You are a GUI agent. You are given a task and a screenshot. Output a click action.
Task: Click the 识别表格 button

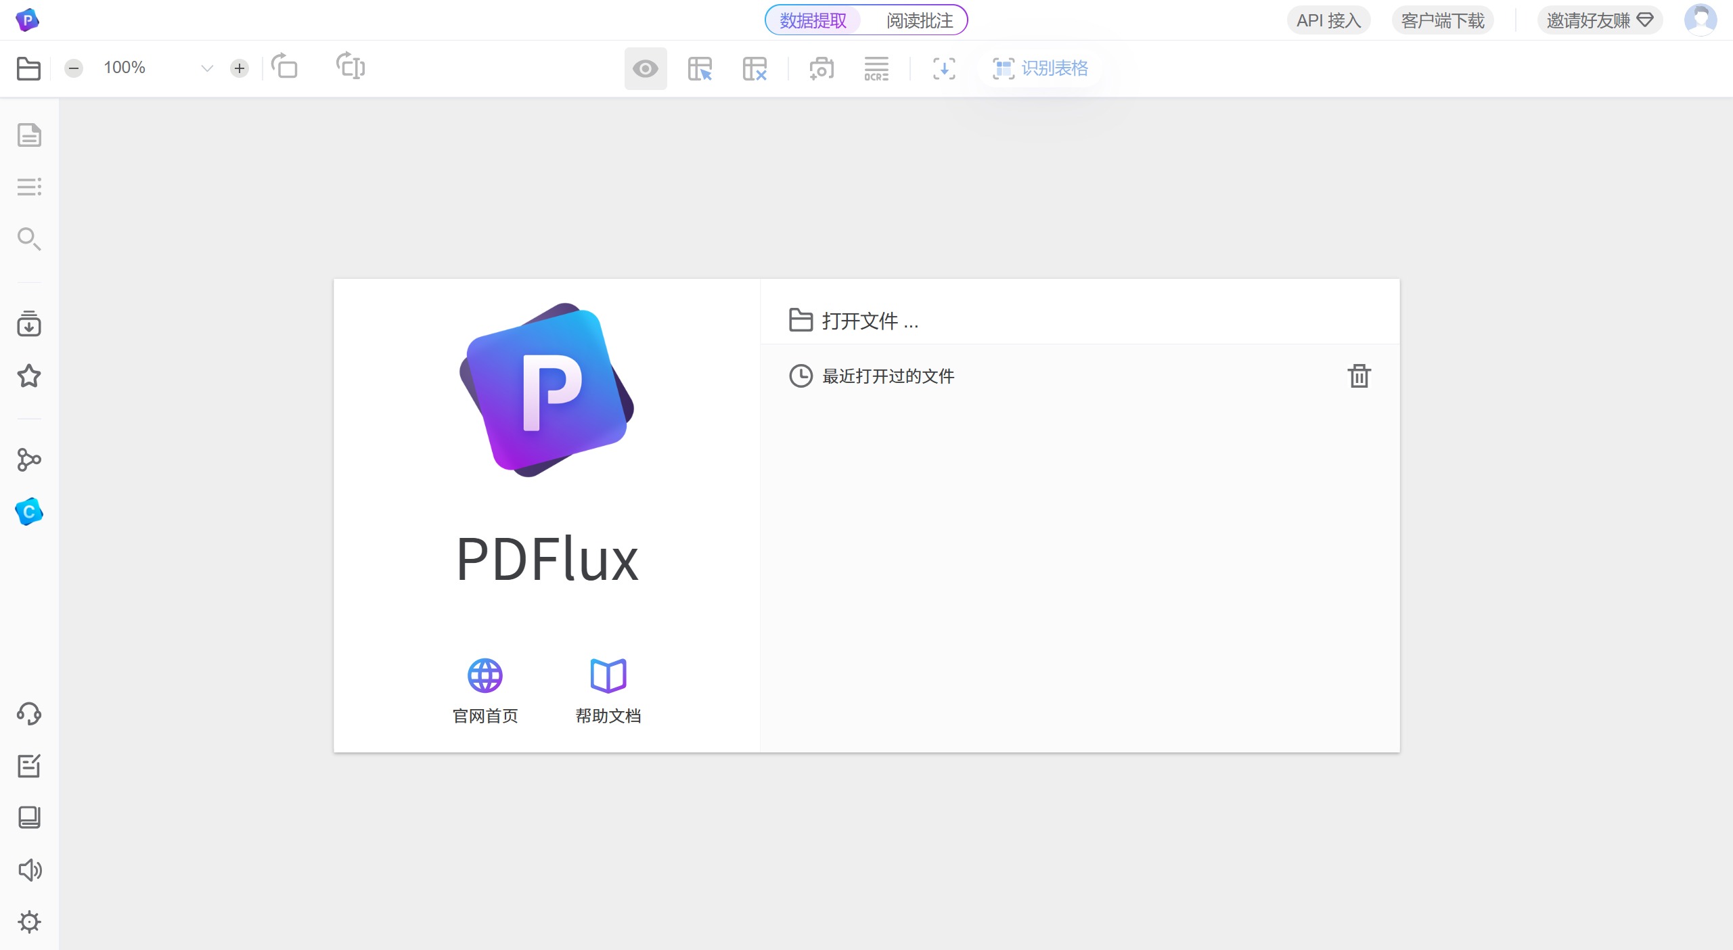(1040, 68)
